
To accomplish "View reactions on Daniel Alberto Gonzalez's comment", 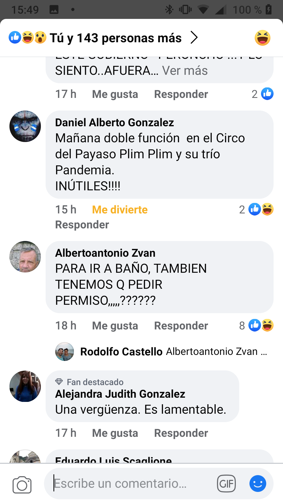I will pyautogui.click(x=257, y=209).
